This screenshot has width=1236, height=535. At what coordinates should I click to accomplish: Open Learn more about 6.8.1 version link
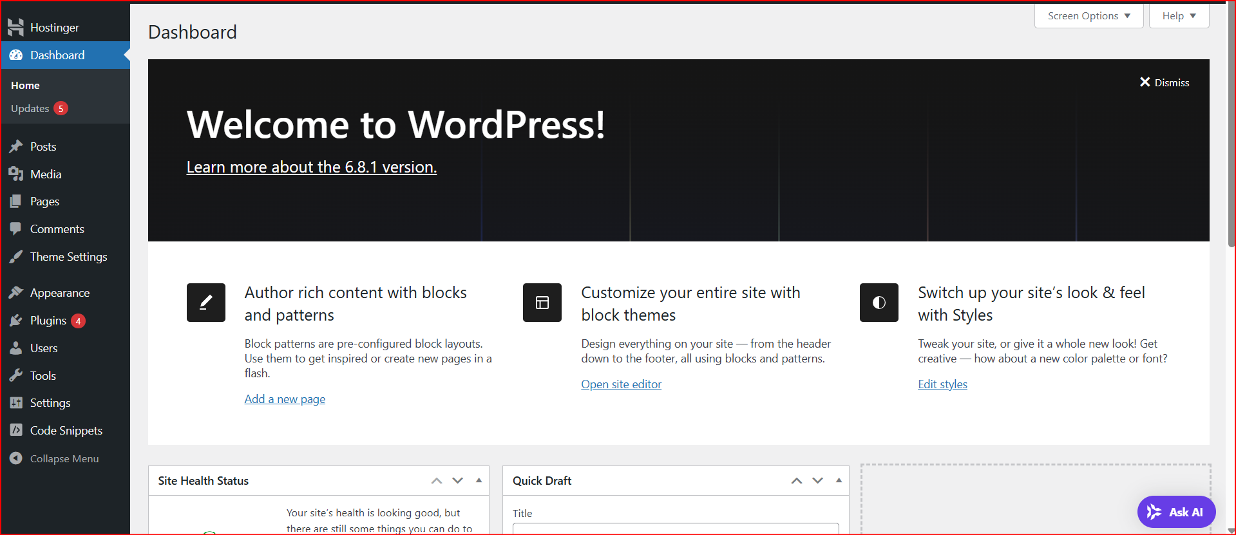tap(312, 167)
